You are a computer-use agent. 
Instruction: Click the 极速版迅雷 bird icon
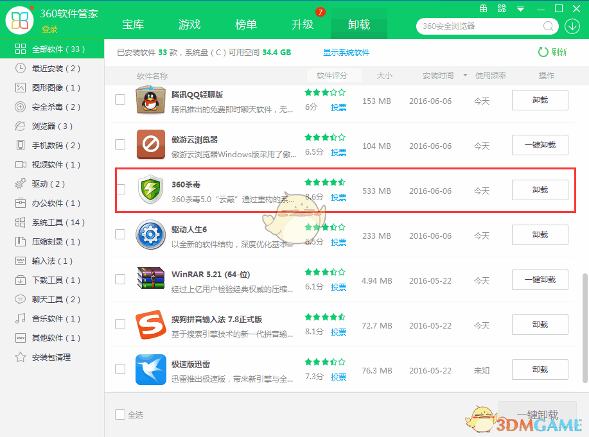coord(151,370)
